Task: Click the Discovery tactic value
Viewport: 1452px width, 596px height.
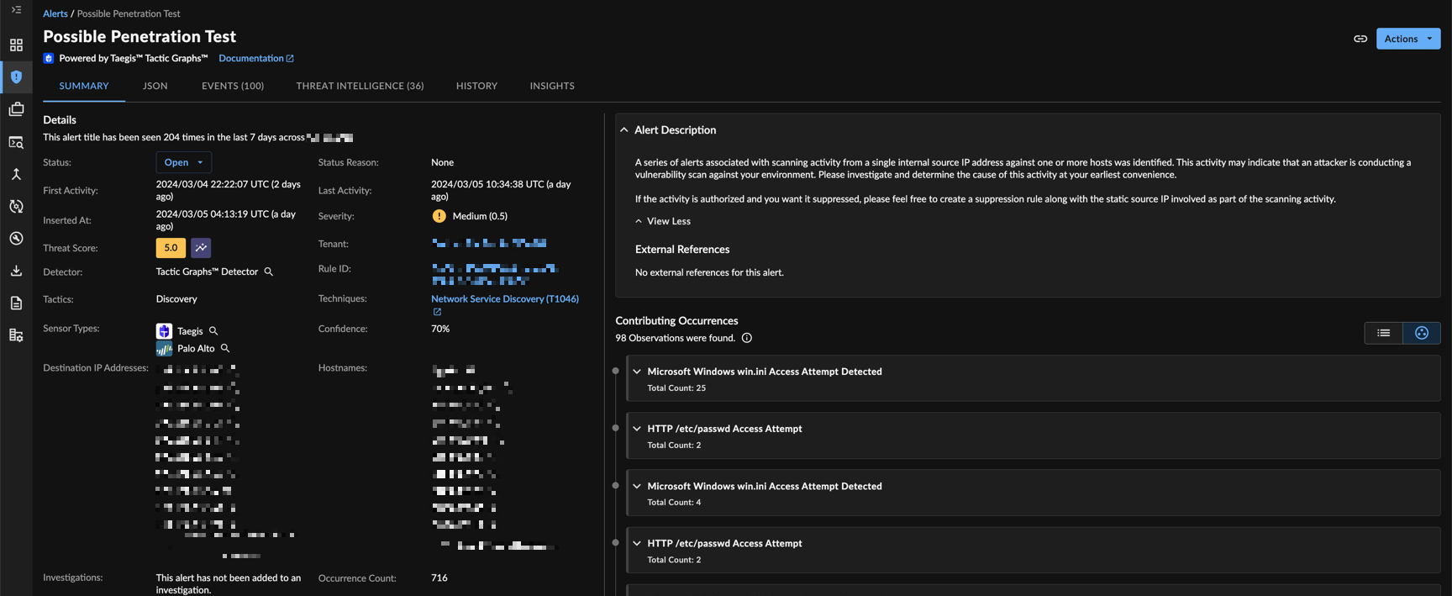Action: [176, 299]
